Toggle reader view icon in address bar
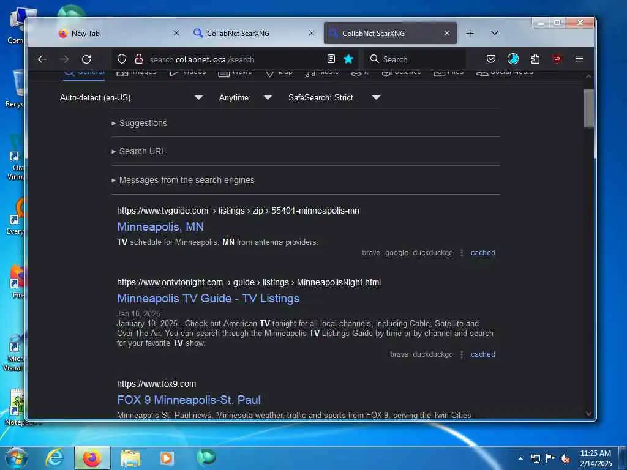 [331, 59]
